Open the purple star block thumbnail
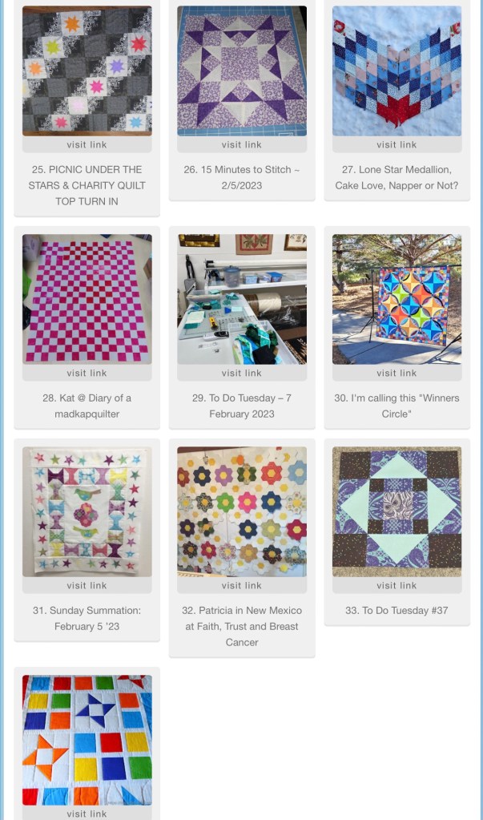This screenshot has height=820, width=483. tap(242, 71)
